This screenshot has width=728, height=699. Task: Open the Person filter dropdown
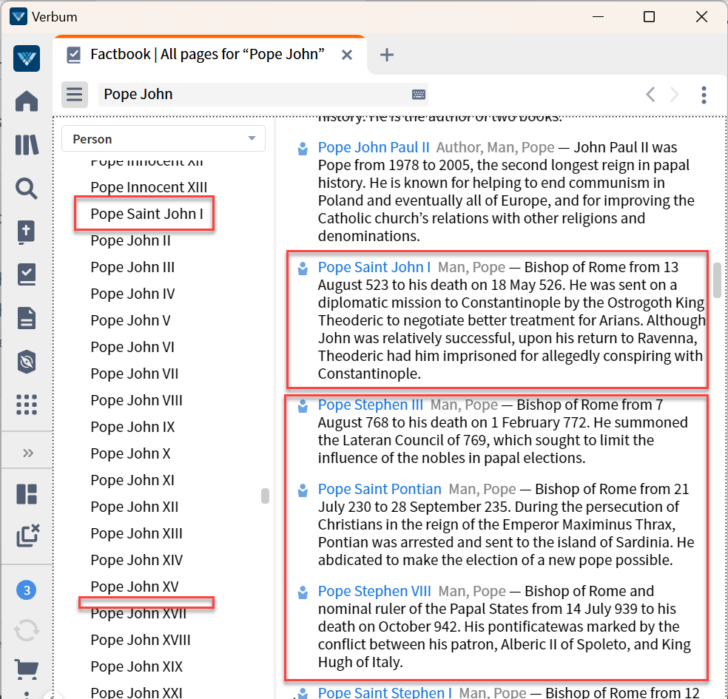pos(164,139)
